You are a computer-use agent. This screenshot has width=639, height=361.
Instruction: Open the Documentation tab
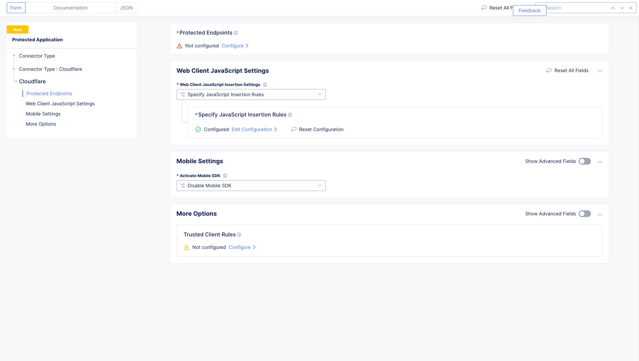click(x=71, y=8)
